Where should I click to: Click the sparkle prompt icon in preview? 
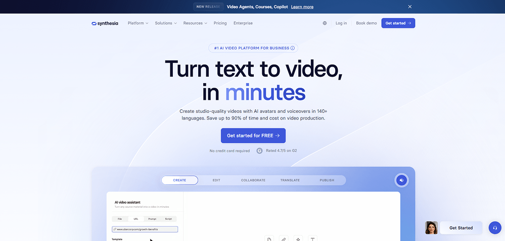[298, 238]
